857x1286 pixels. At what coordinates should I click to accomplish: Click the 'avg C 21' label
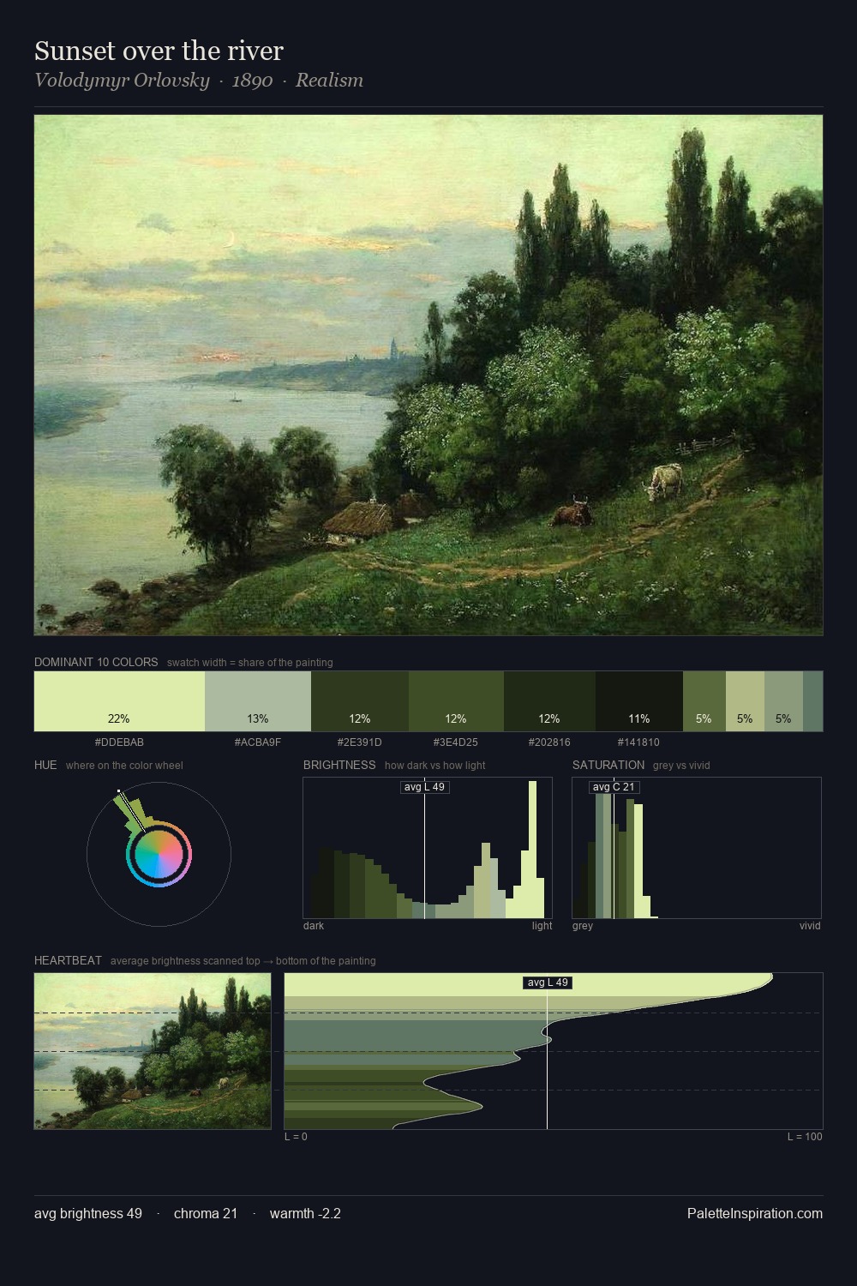[x=614, y=787]
